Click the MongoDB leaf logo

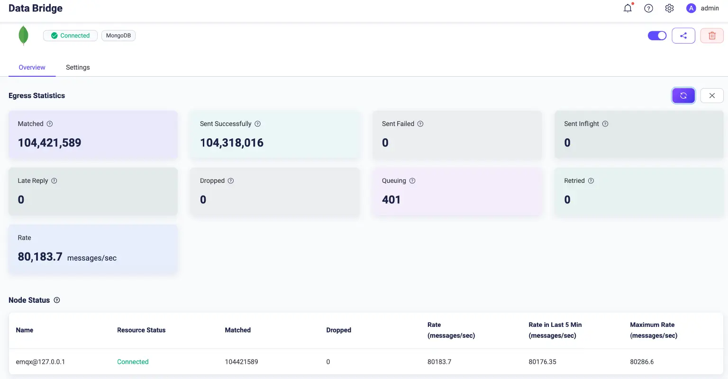pyautogui.click(x=23, y=36)
